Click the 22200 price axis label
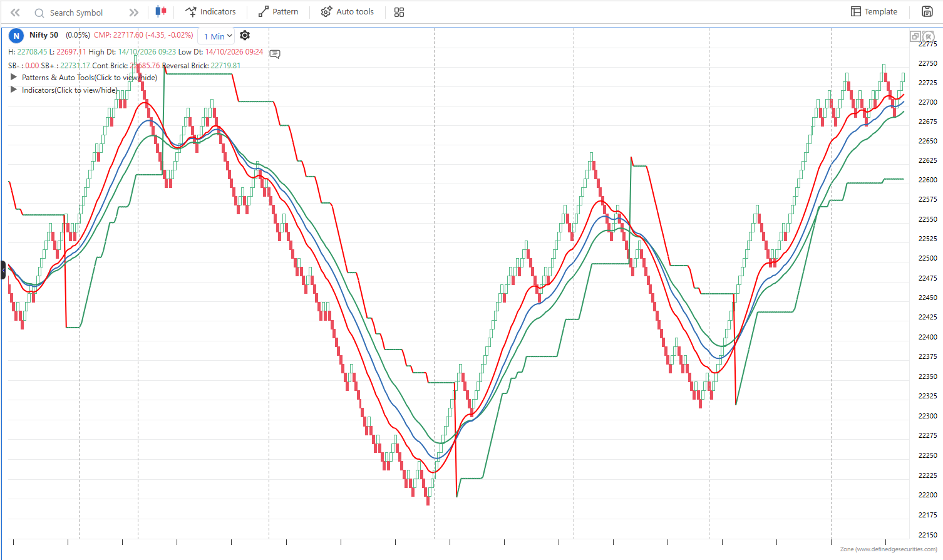The height and width of the screenshot is (560, 943). (x=928, y=495)
